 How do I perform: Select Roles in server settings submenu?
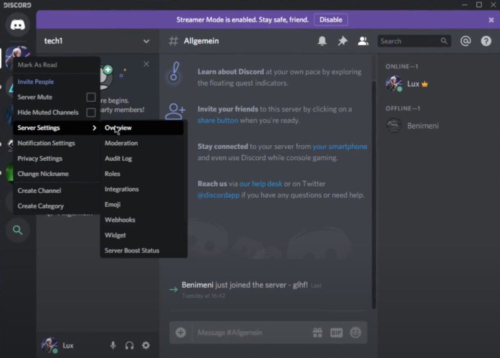[112, 174]
